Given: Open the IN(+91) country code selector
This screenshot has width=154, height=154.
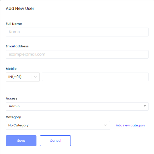Looking at the screenshot, I should 23,77.
